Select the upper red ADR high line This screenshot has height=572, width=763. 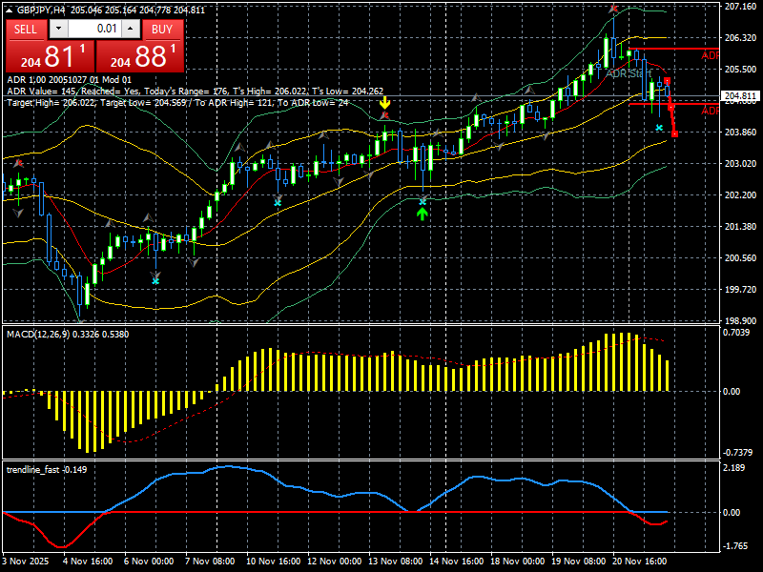pyautogui.click(x=673, y=49)
